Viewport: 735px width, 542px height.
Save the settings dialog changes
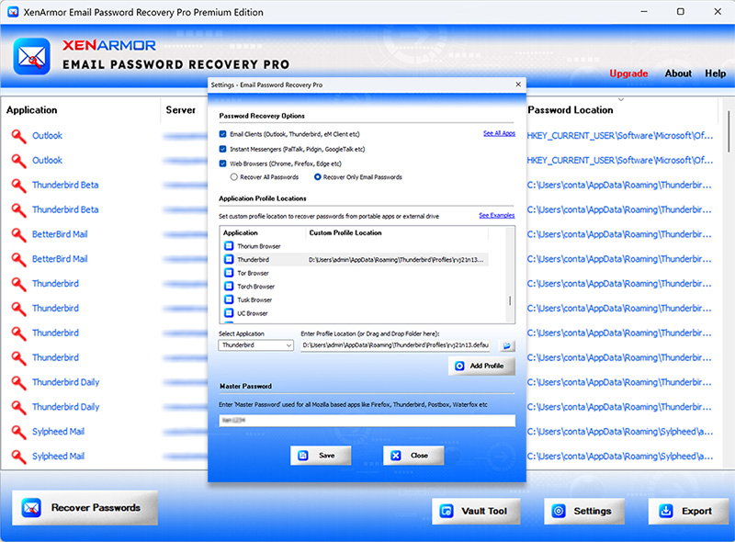coord(321,456)
